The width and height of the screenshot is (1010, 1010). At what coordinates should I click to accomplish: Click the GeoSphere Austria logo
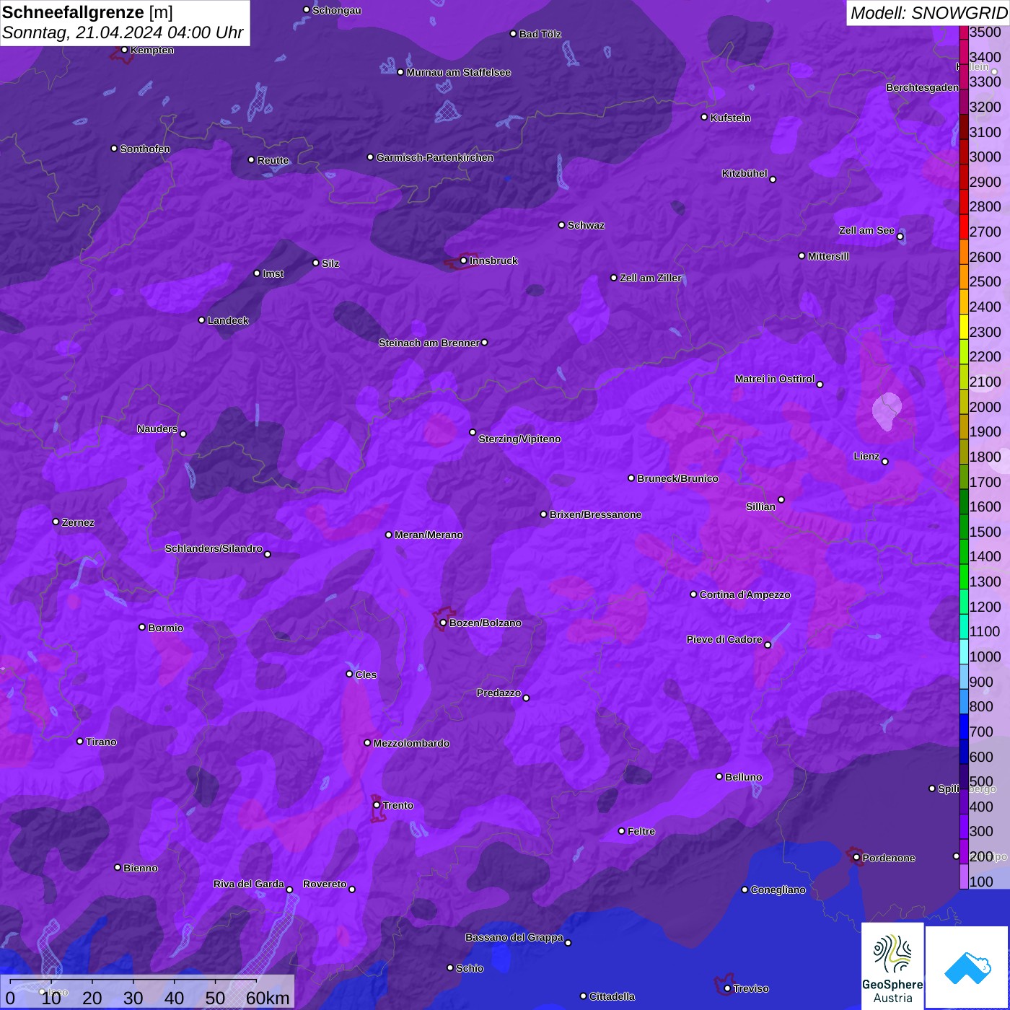(892, 965)
